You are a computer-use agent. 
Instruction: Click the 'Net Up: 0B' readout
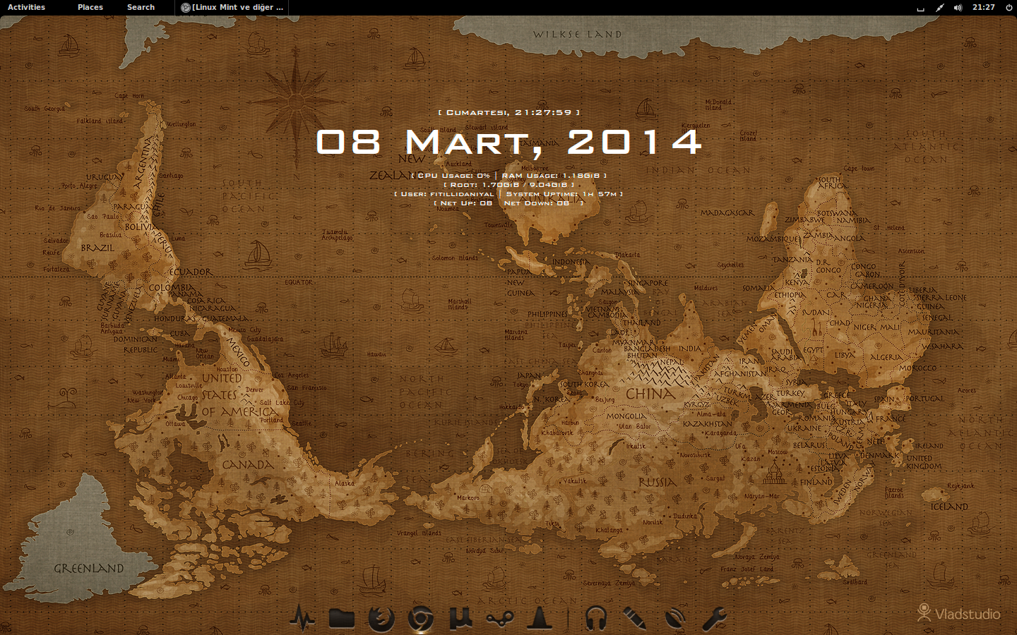click(466, 203)
